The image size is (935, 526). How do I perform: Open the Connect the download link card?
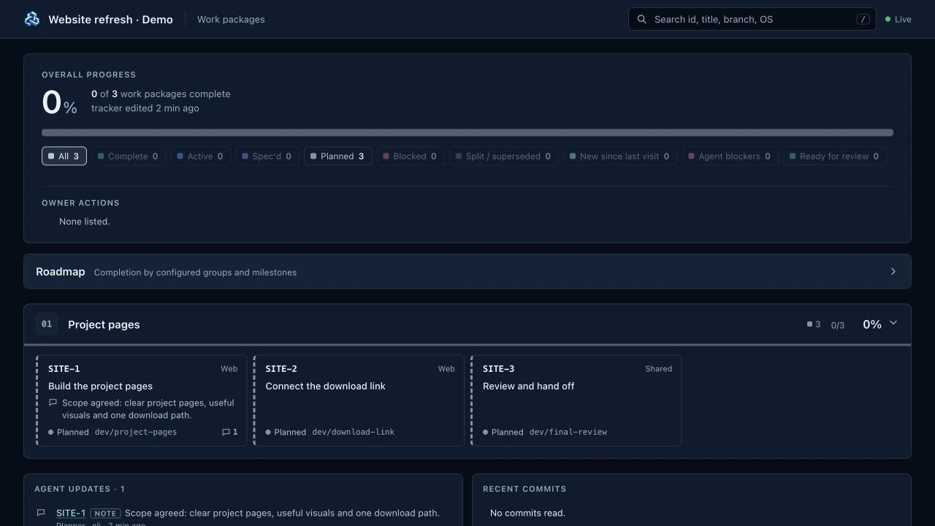[359, 400]
